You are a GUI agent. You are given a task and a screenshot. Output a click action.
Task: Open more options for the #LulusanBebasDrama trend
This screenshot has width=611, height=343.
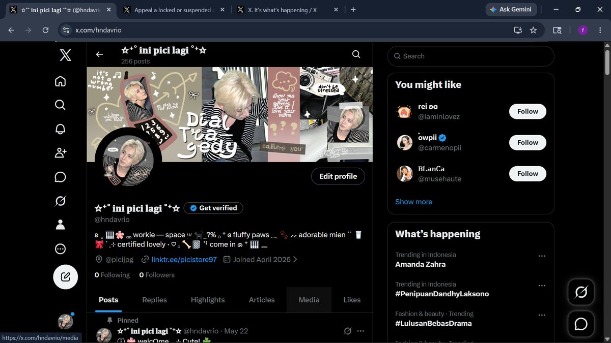[542, 315]
